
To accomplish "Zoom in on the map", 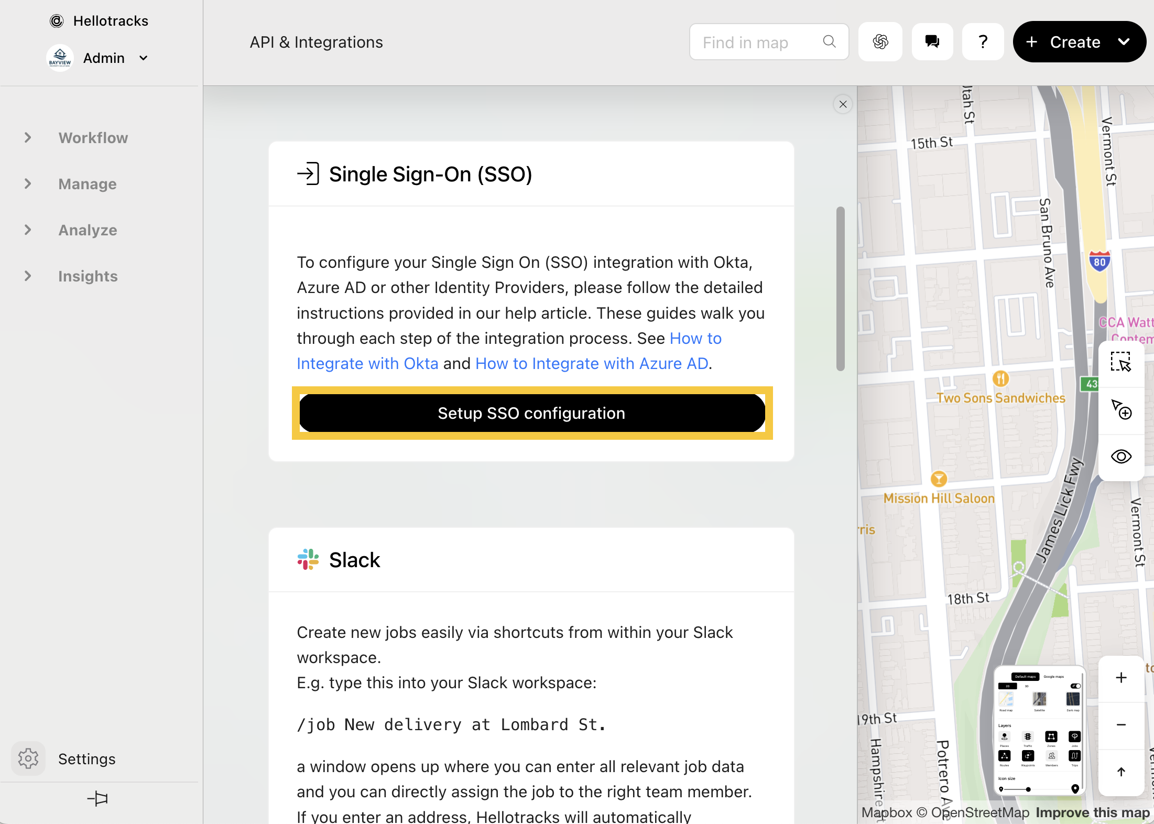I will [x=1121, y=678].
